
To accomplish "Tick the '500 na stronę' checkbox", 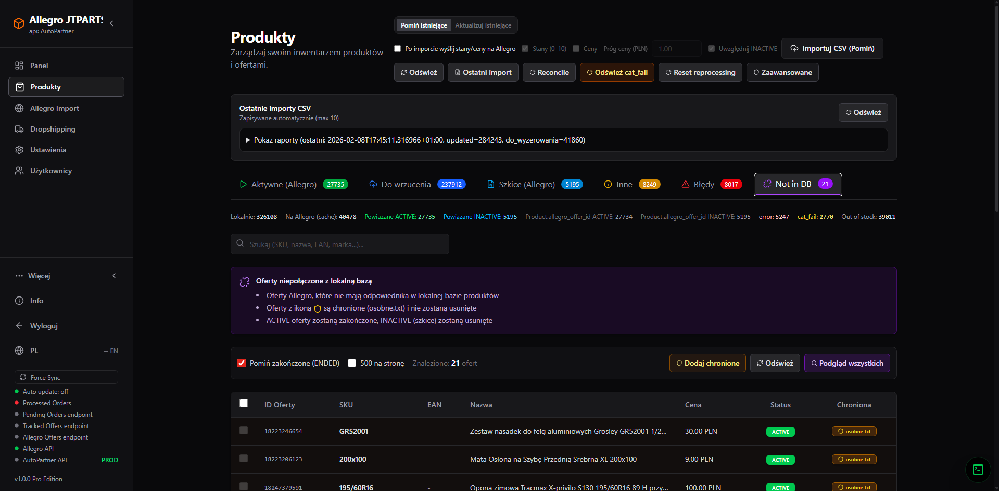I will [x=352, y=363].
